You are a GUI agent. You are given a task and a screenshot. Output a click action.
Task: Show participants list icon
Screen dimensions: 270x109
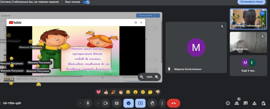(237, 103)
